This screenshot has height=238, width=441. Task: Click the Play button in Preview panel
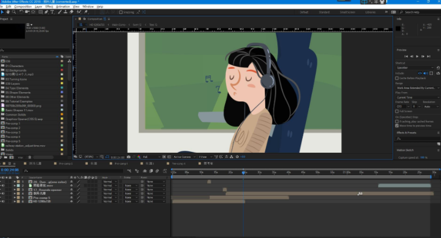(x=417, y=56)
